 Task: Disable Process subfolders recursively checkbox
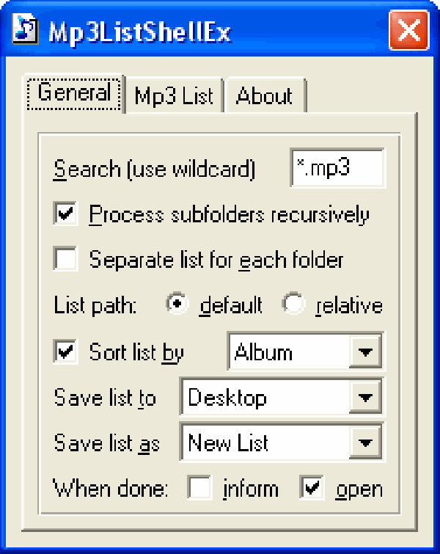pos(66,214)
